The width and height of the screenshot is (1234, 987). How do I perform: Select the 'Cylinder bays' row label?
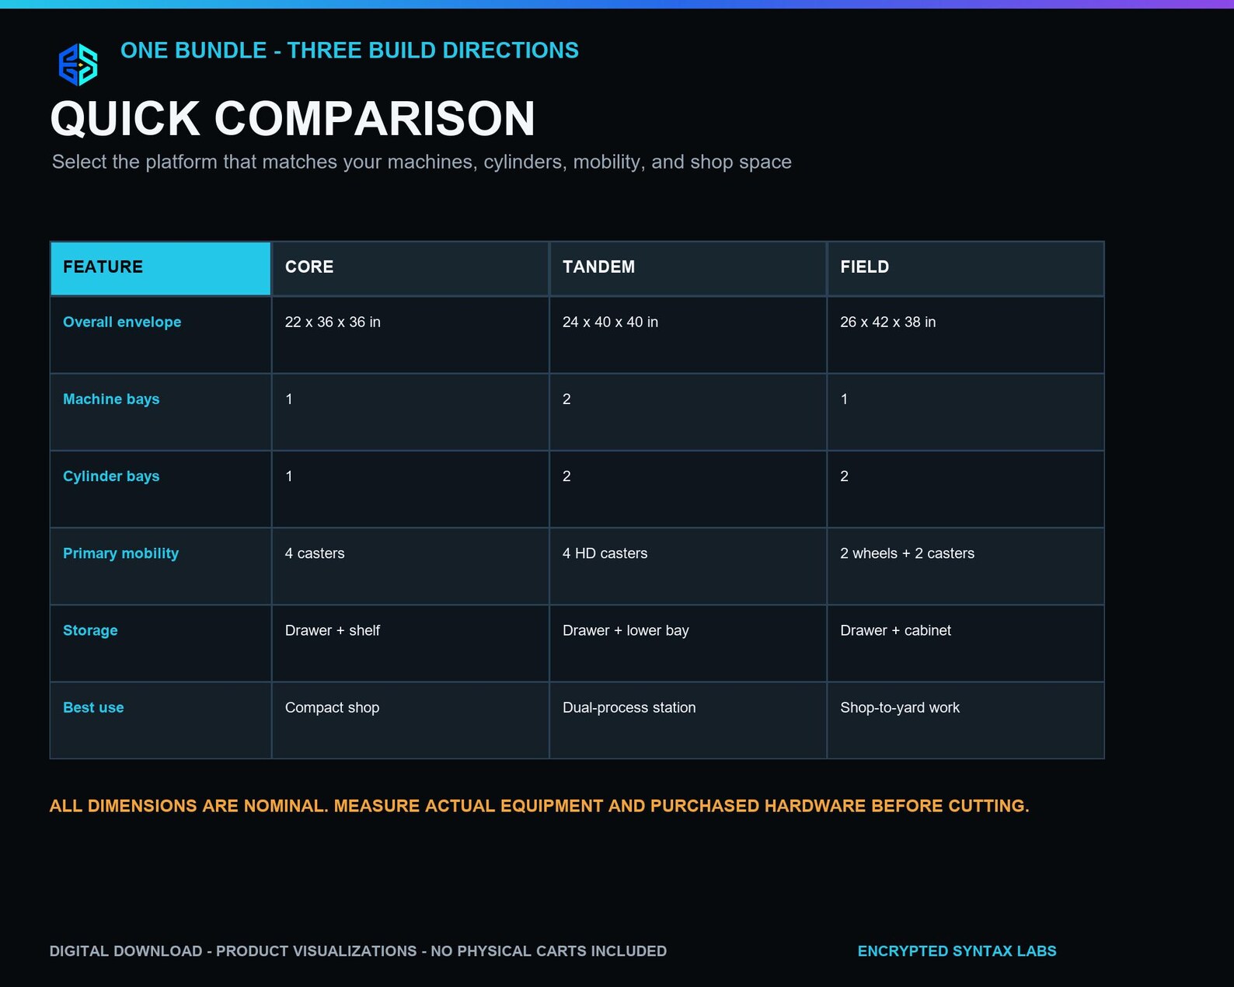click(x=111, y=476)
